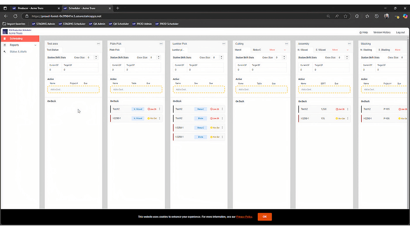Image resolution: width=410 pixels, height=230 pixels.
Task: Switch to the Reko-C tab in Cutting
Action: click(x=257, y=50)
